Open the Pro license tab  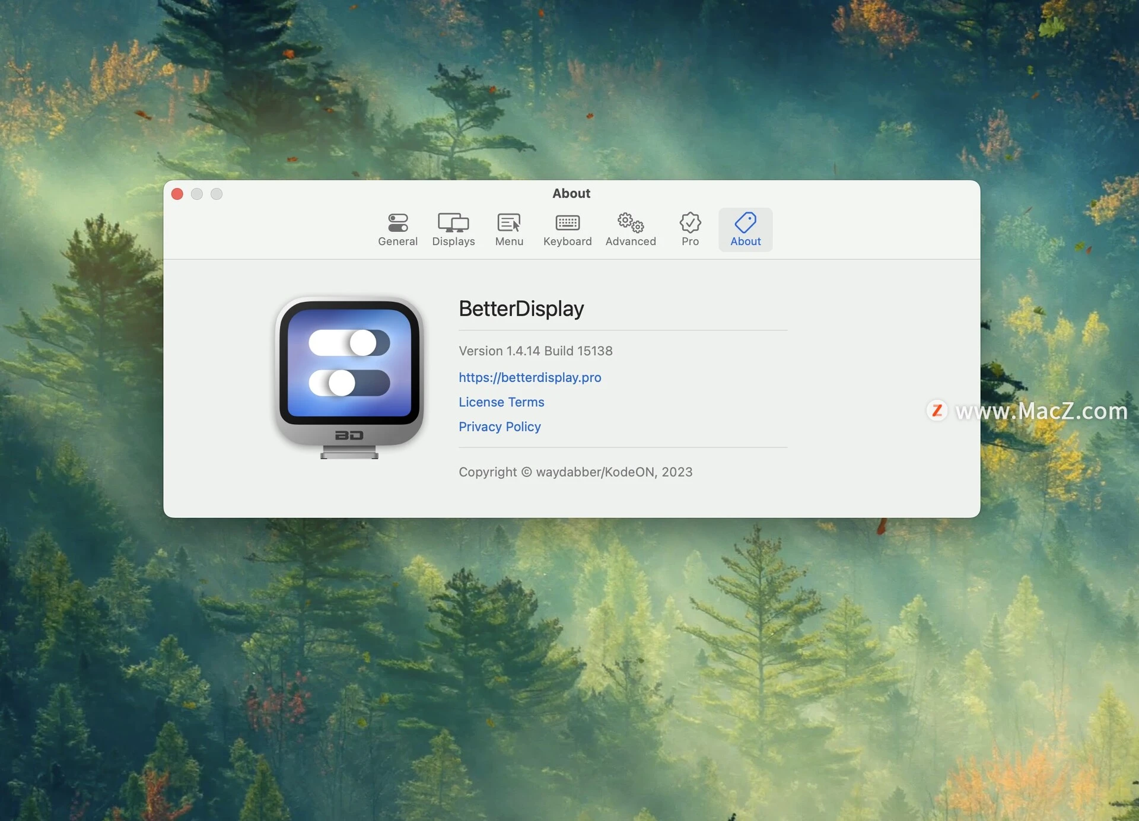690,230
